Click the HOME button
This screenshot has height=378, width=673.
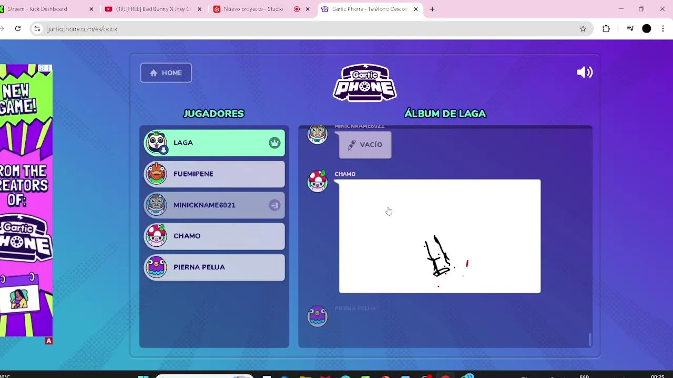(166, 73)
